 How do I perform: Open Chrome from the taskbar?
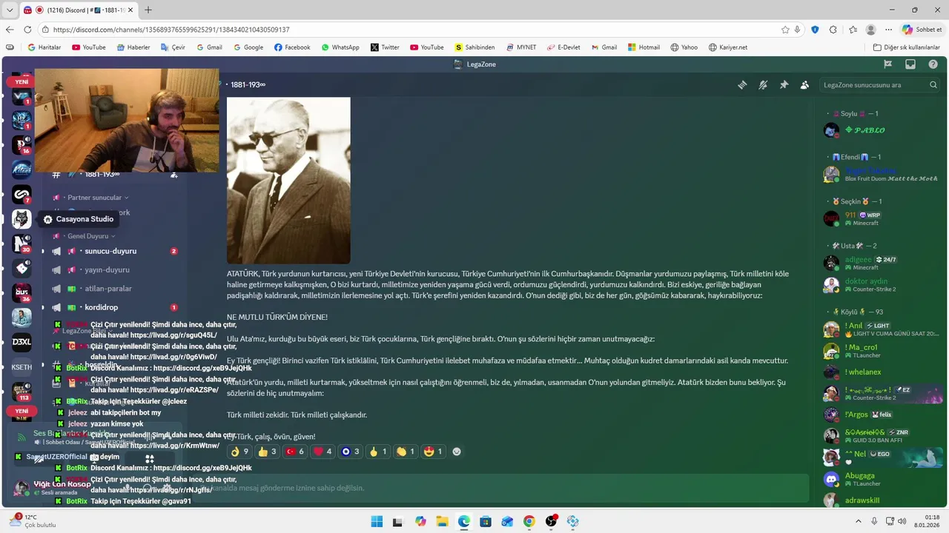[529, 521]
